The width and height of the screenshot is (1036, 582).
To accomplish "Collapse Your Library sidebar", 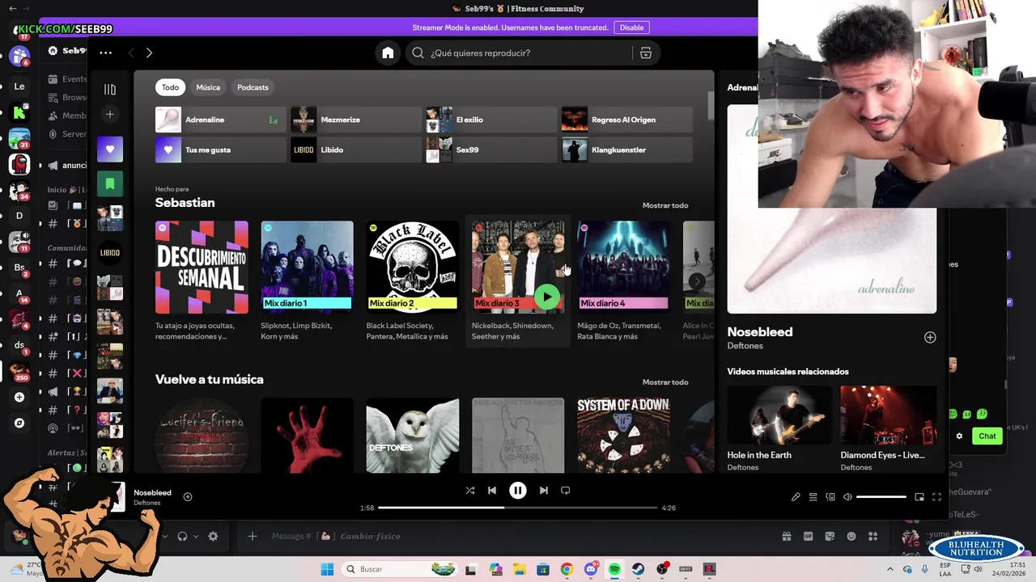I will [x=110, y=90].
